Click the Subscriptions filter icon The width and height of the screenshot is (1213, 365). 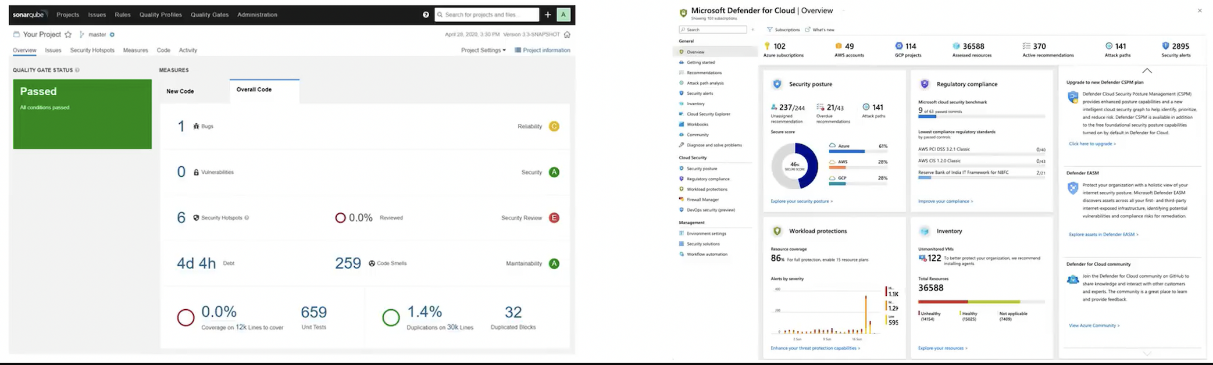(x=770, y=30)
